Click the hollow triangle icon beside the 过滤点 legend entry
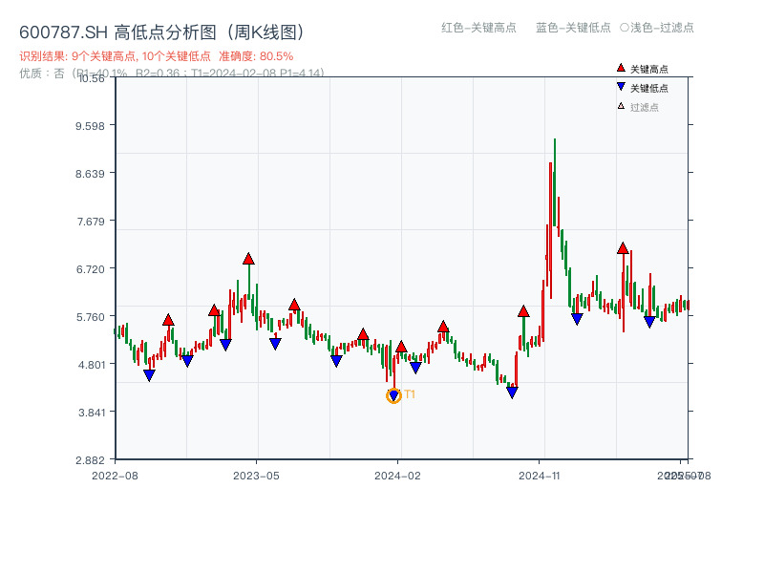764x573 pixels. (x=621, y=106)
